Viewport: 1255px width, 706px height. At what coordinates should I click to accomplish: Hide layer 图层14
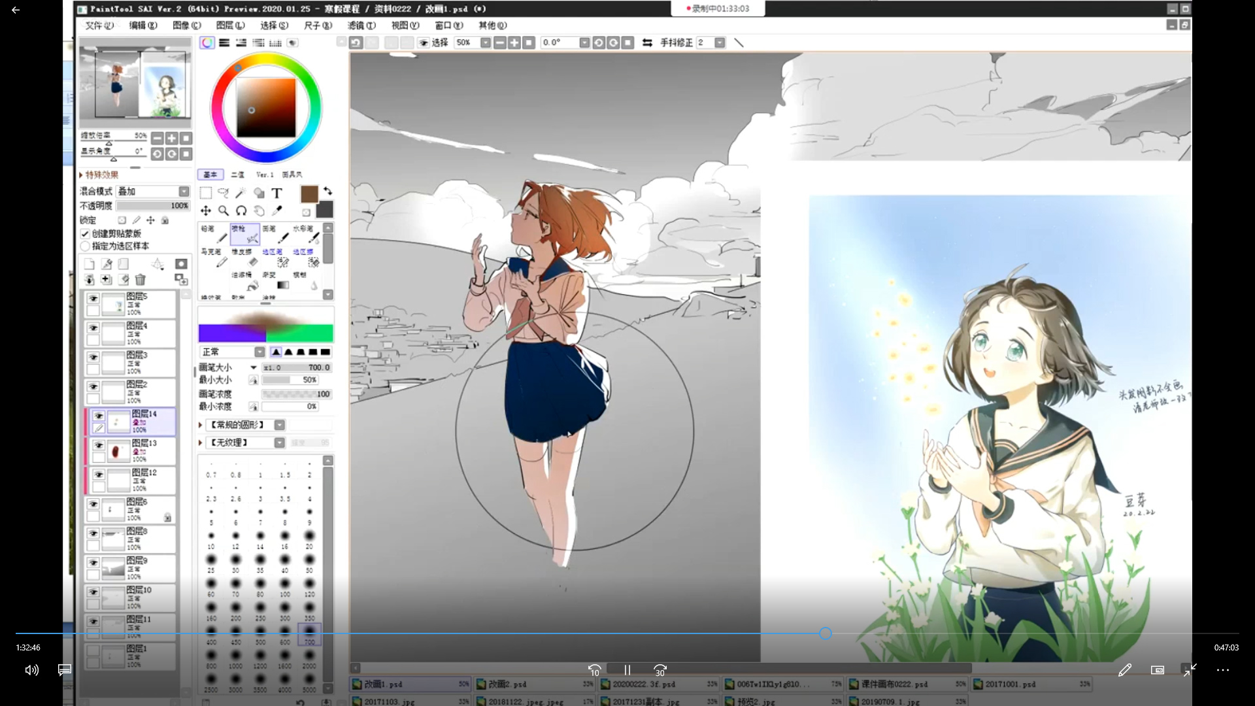click(x=99, y=416)
